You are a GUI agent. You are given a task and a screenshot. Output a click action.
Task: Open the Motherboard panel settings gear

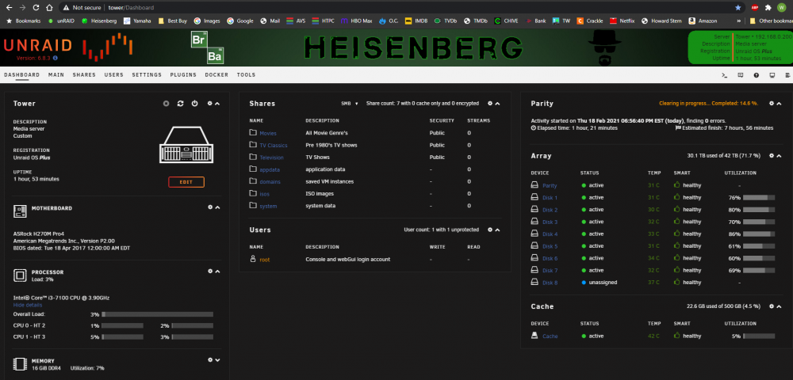pos(210,207)
